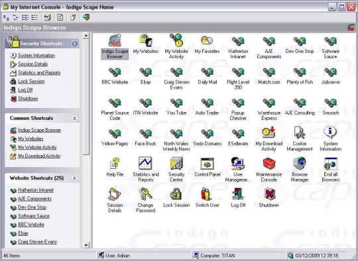Launch the Hatherton Intranet icon in main pane
358x261 pixels.
238,42
